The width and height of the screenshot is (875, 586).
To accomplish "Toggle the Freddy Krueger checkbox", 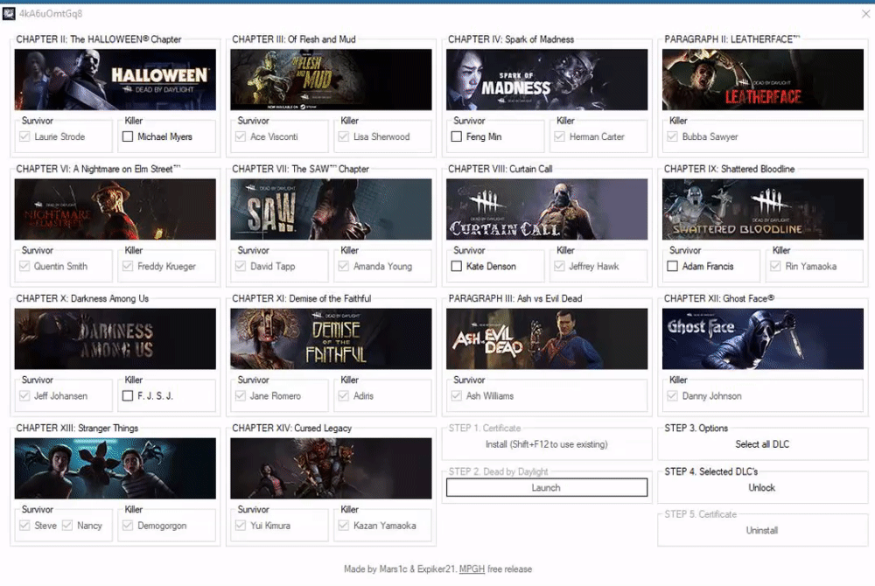I will (128, 267).
